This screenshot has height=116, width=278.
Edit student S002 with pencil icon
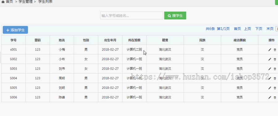270,59
